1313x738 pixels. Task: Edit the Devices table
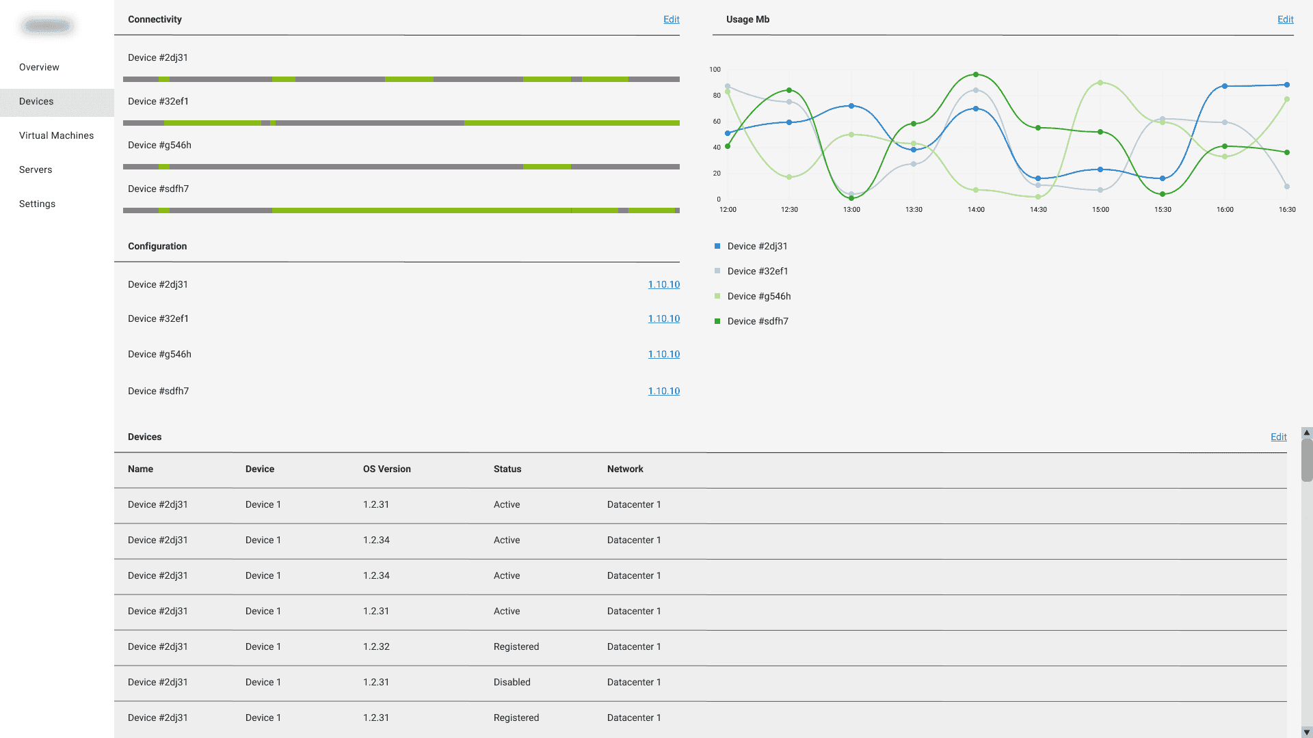click(x=1278, y=437)
